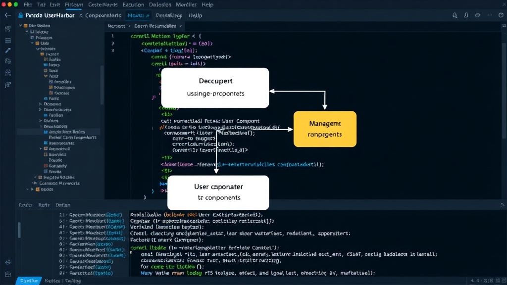
Task: Click the round clock icon at far top right
Action: [x=501, y=15]
